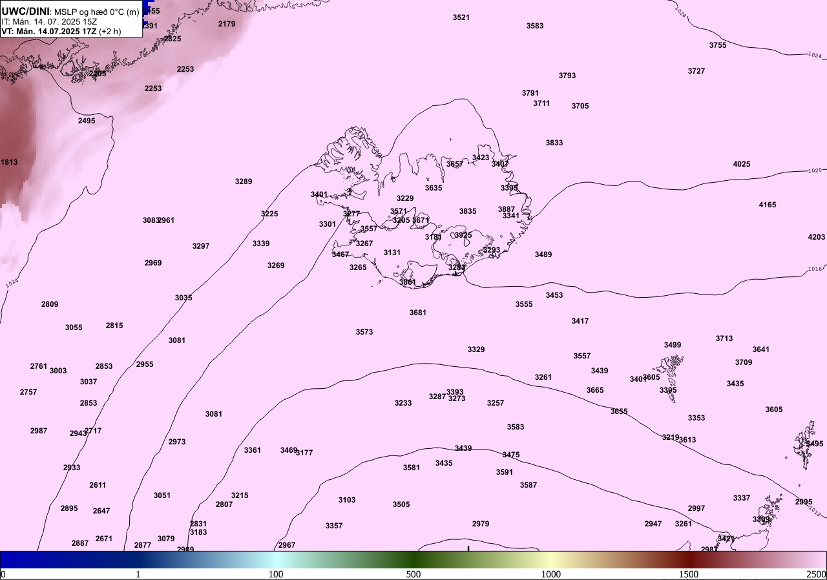Screen dimensions: 827x580
Task: Click the 3417 height value
Action: (x=580, y=321)
